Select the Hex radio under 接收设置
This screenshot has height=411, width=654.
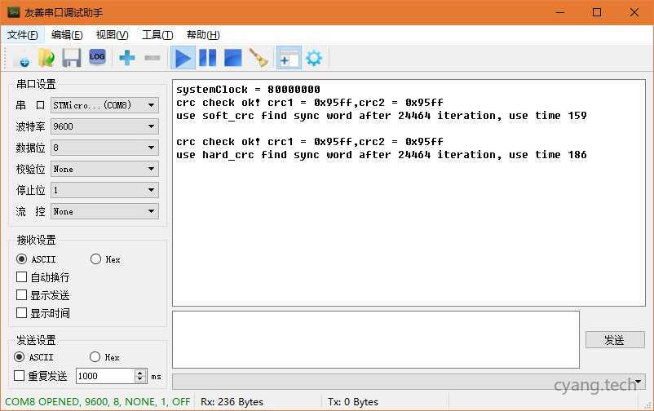pos(96,259)
